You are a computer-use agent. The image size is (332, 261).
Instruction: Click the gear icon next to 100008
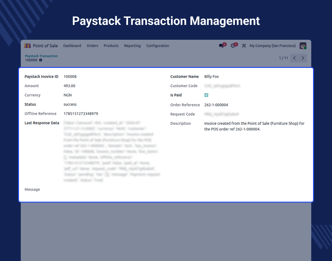(41, 60)
